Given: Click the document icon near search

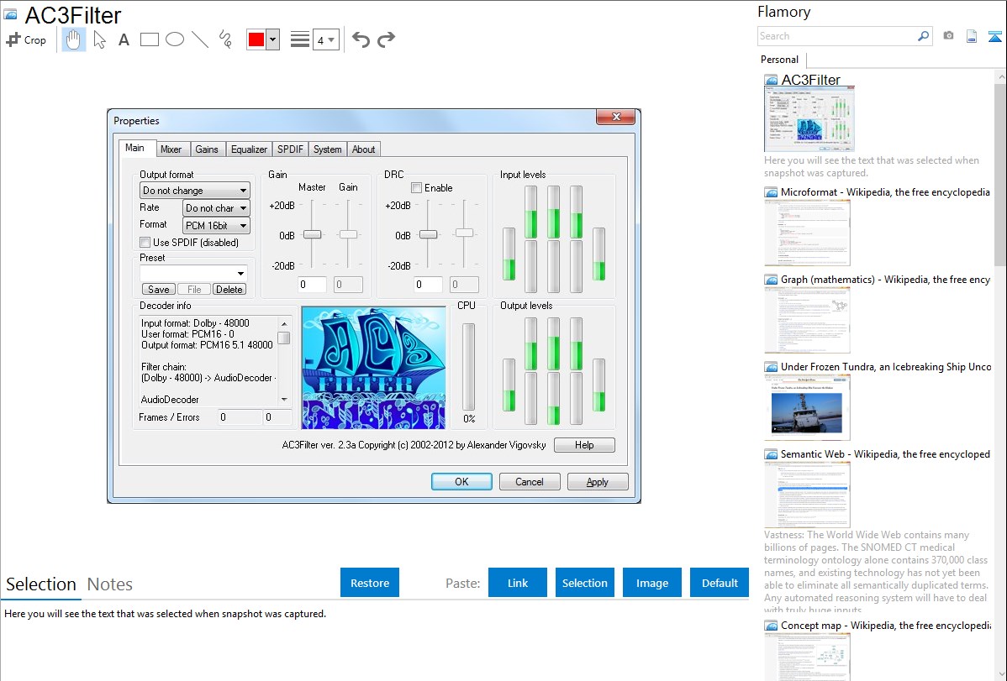Looking at the screenshot, I should 972,36.
